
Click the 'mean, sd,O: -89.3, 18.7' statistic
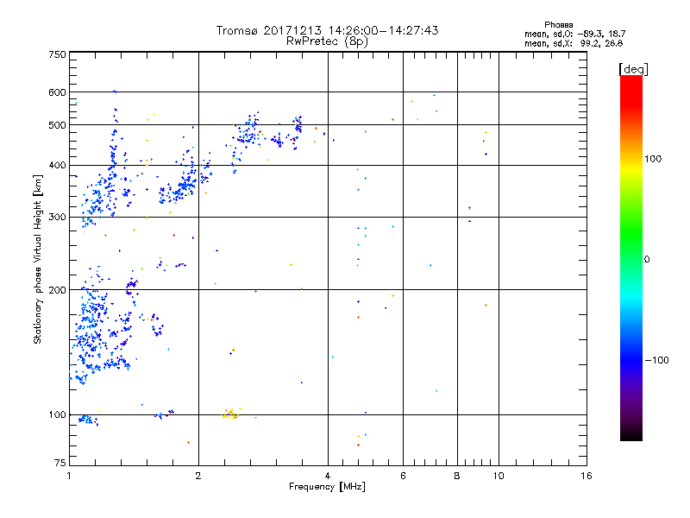point(574,34)
